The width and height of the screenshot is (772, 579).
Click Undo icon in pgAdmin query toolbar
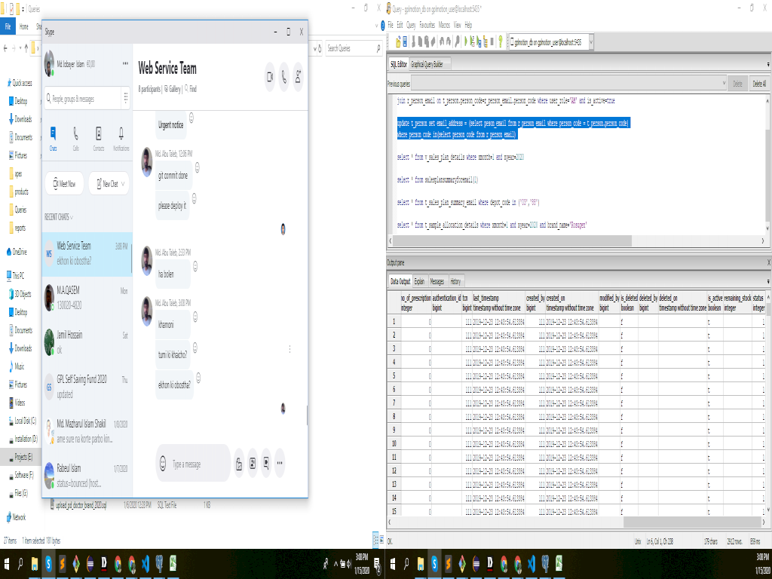(442, 42)
